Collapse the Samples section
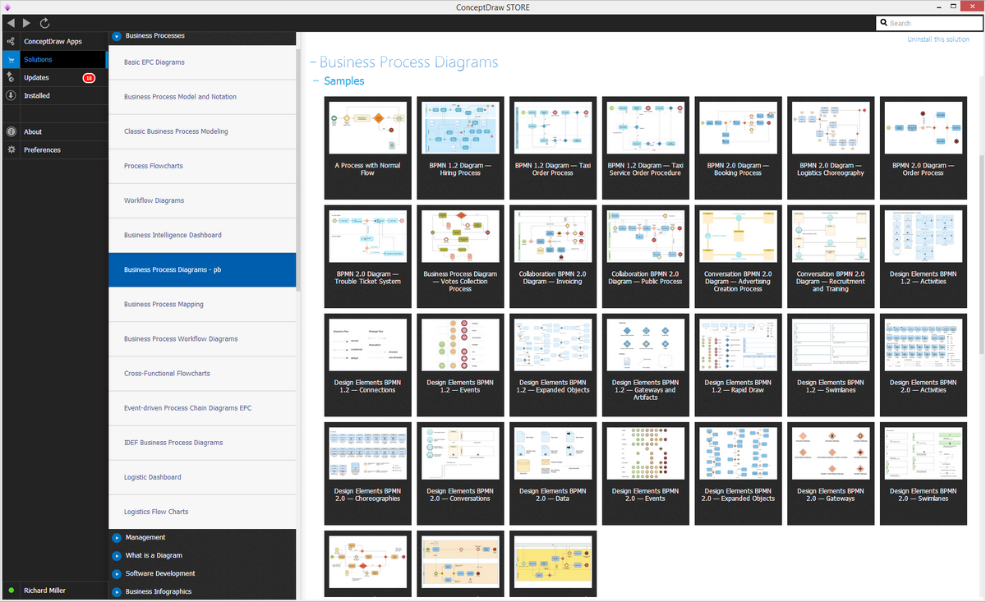Image resolution: width=986 pixels, height=602 pixels. pos(317,81)
